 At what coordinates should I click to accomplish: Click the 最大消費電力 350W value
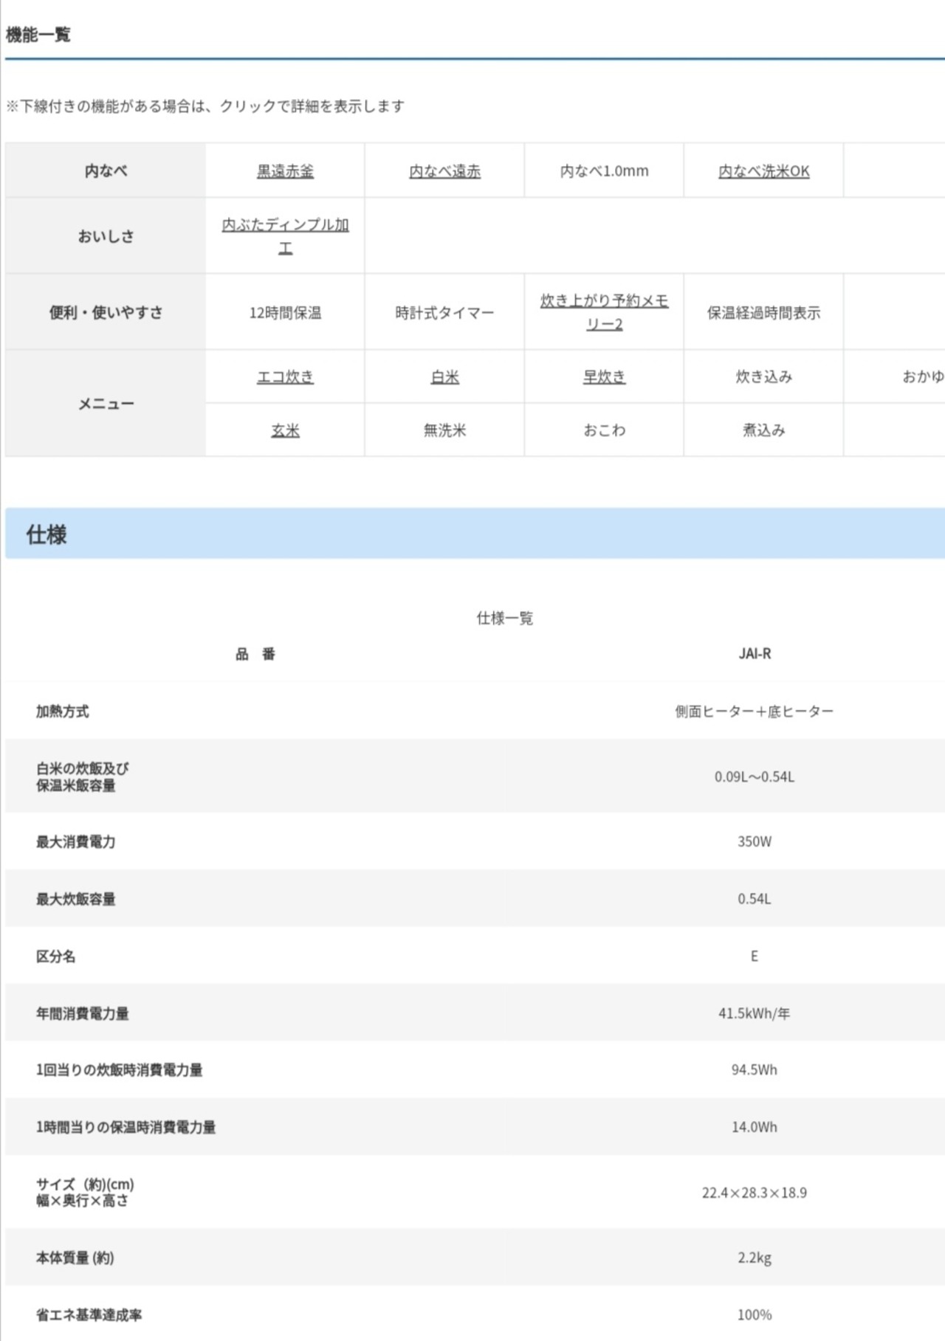[754, 841]
